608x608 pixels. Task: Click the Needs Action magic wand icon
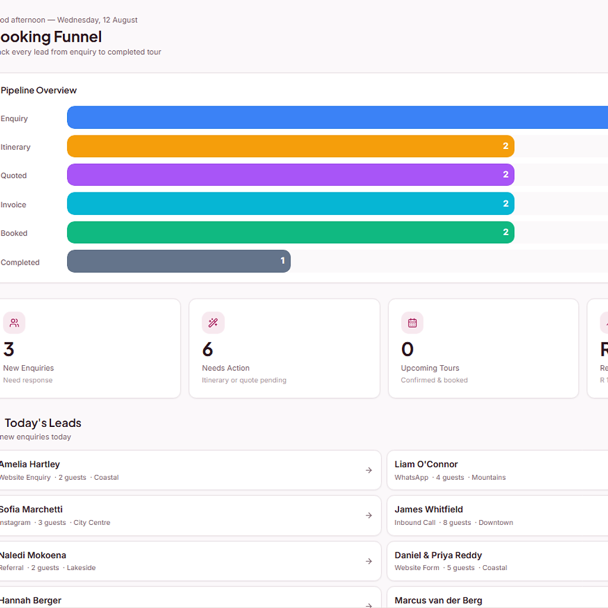pyautogui.click(x=213, y=322)
